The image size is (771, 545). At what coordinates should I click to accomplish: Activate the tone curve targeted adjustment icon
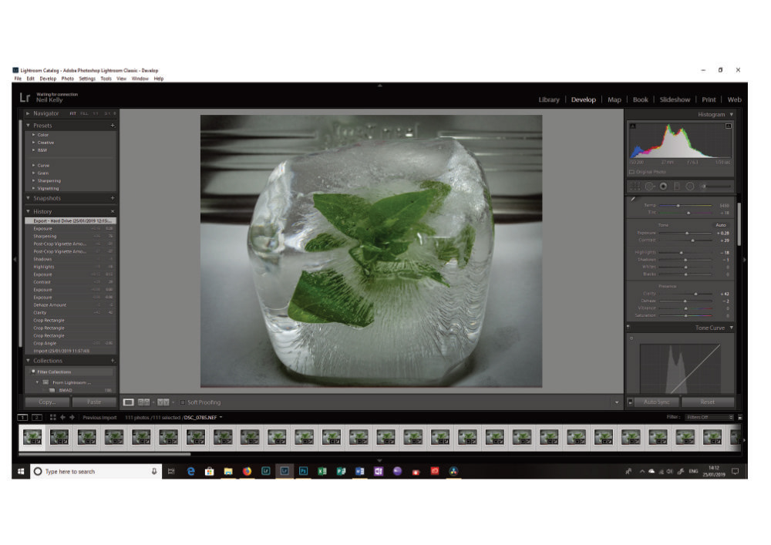coord(631,338)
